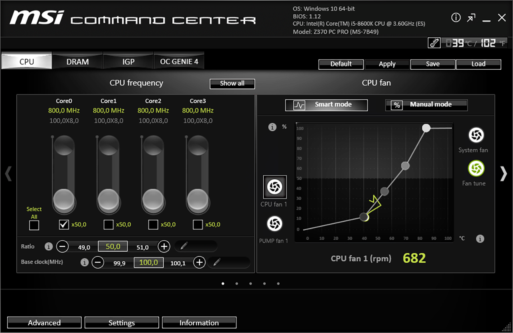Check the Core3 x50,0 checkbox

[198, 225]
